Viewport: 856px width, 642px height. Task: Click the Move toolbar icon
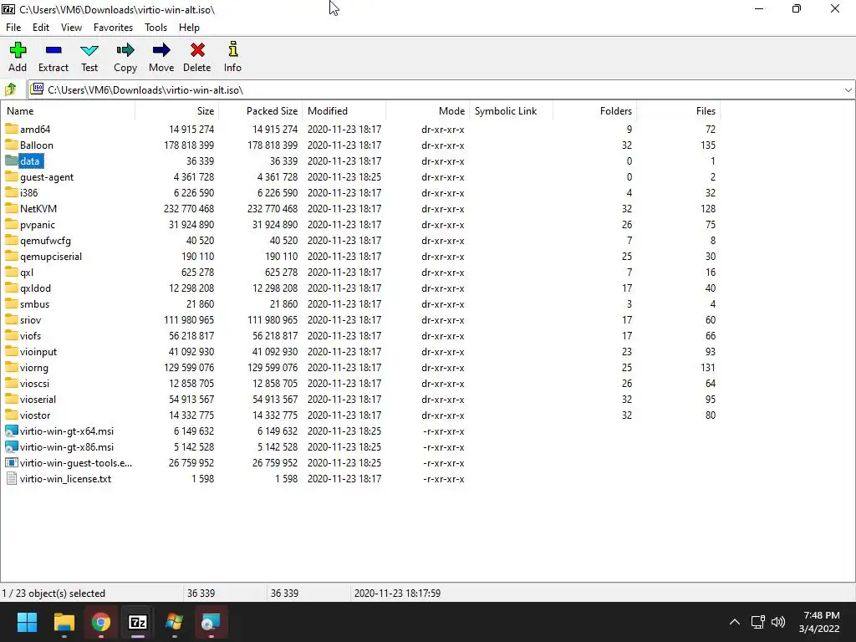coord(161,50)
